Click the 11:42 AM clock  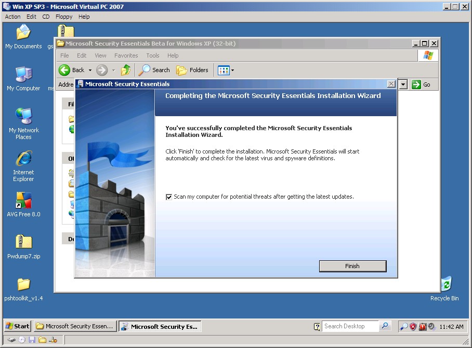click(451, 327)
